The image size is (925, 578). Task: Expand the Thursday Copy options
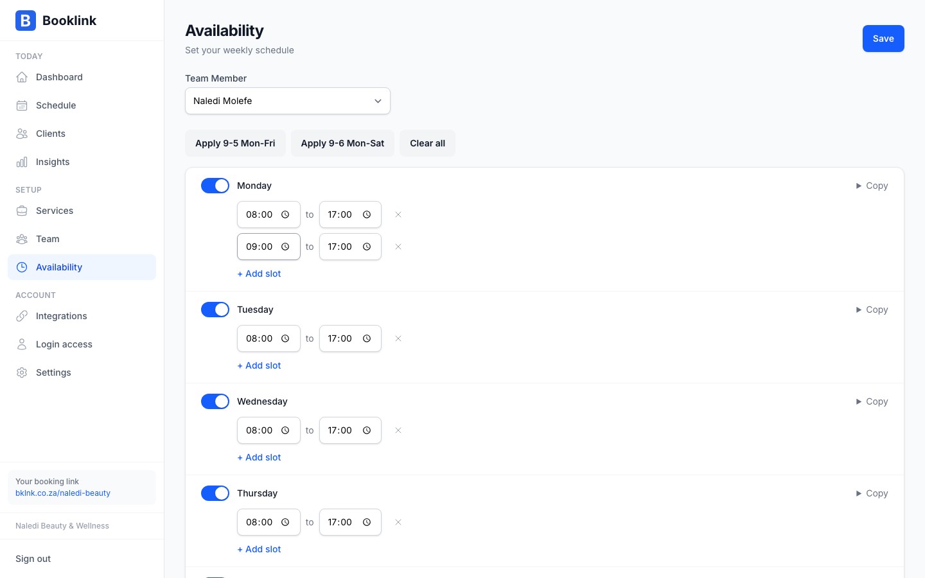click(x=872, y=493)
